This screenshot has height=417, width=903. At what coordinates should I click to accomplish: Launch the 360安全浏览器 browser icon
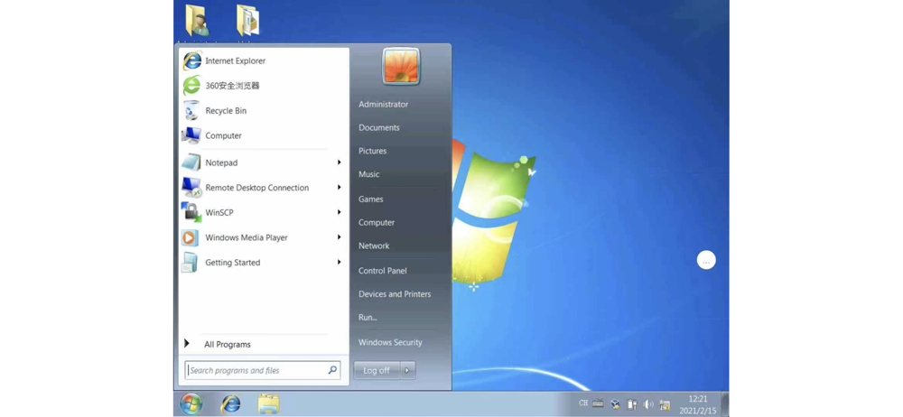click(x=191, y=86)
